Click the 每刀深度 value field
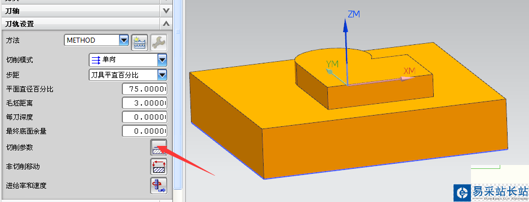Screen dimensions: 529x202 coord(145,117)
